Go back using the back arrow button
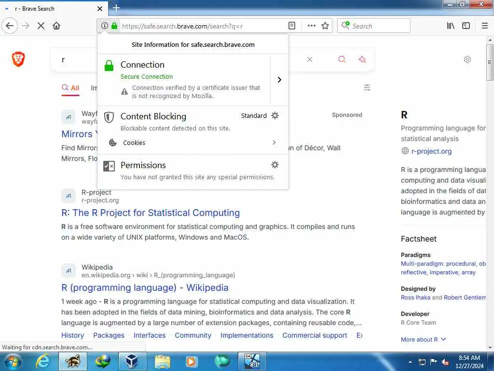494x371 pixels. pos(10,26)
